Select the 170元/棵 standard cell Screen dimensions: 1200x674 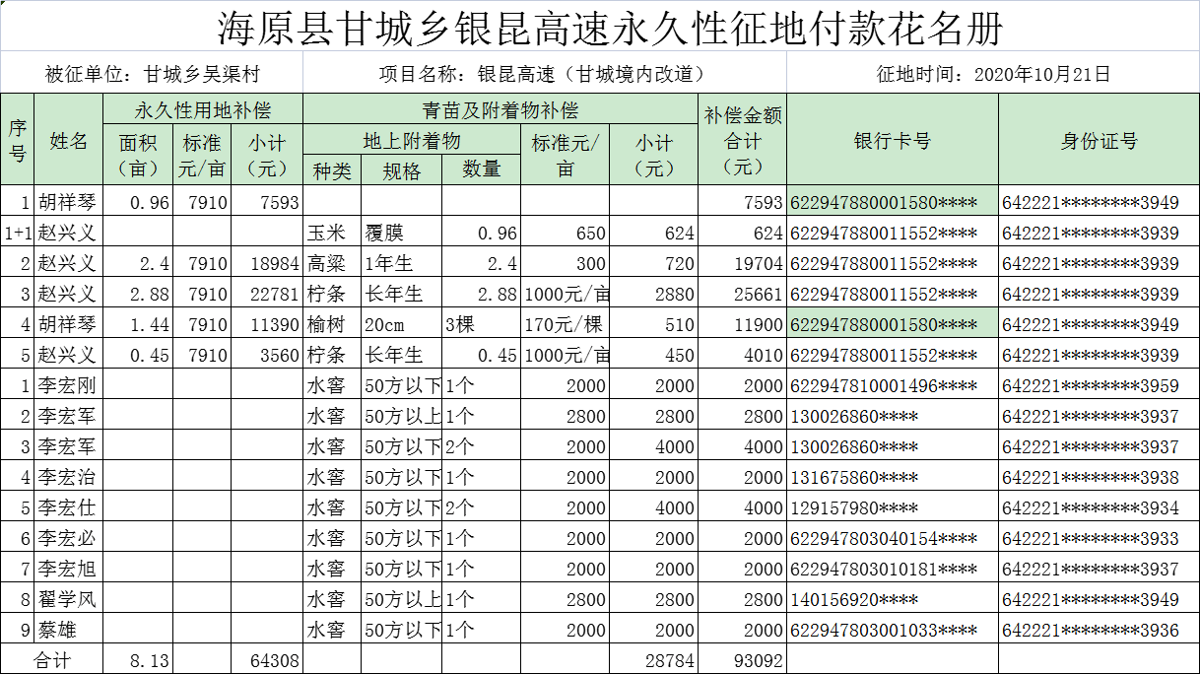click(565, 325)
